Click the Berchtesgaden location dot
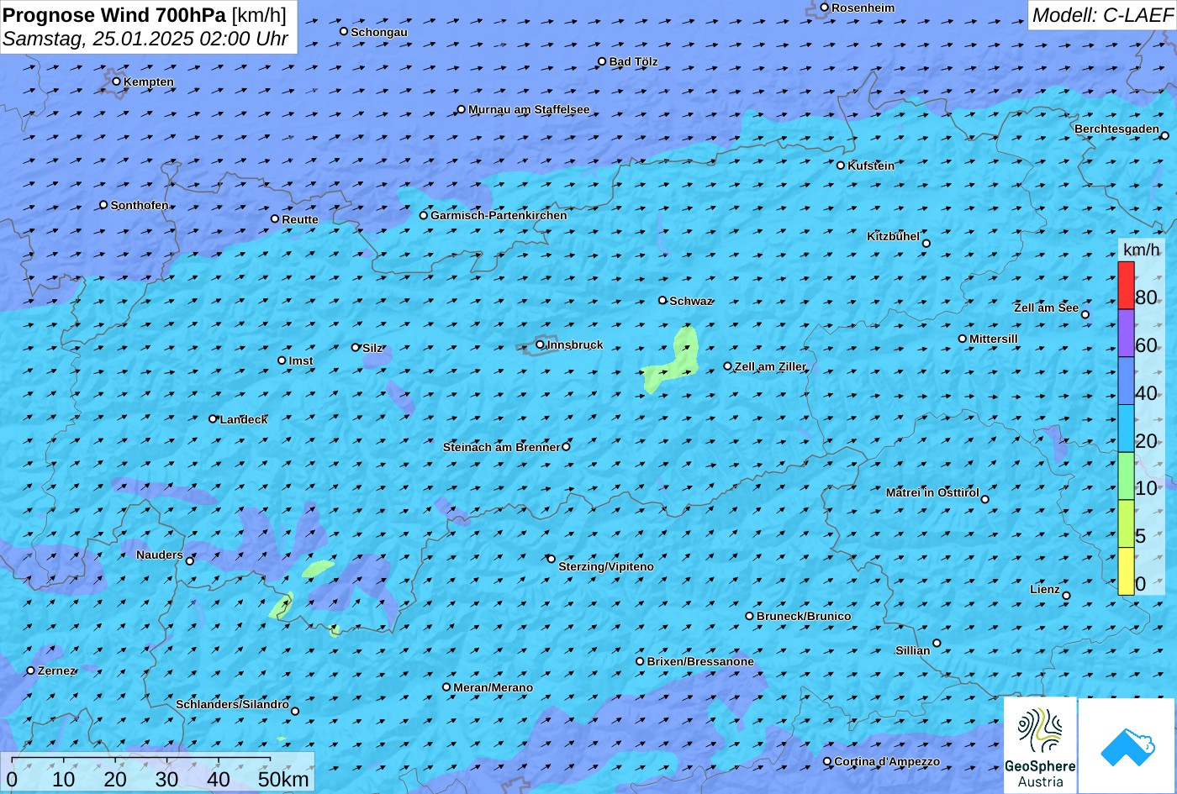The width and height of the screenshot is (1177, 794). click(1165, 135)
